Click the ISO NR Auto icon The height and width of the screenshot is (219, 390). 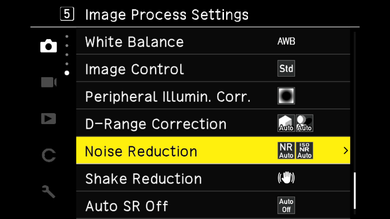pos(304,151)
